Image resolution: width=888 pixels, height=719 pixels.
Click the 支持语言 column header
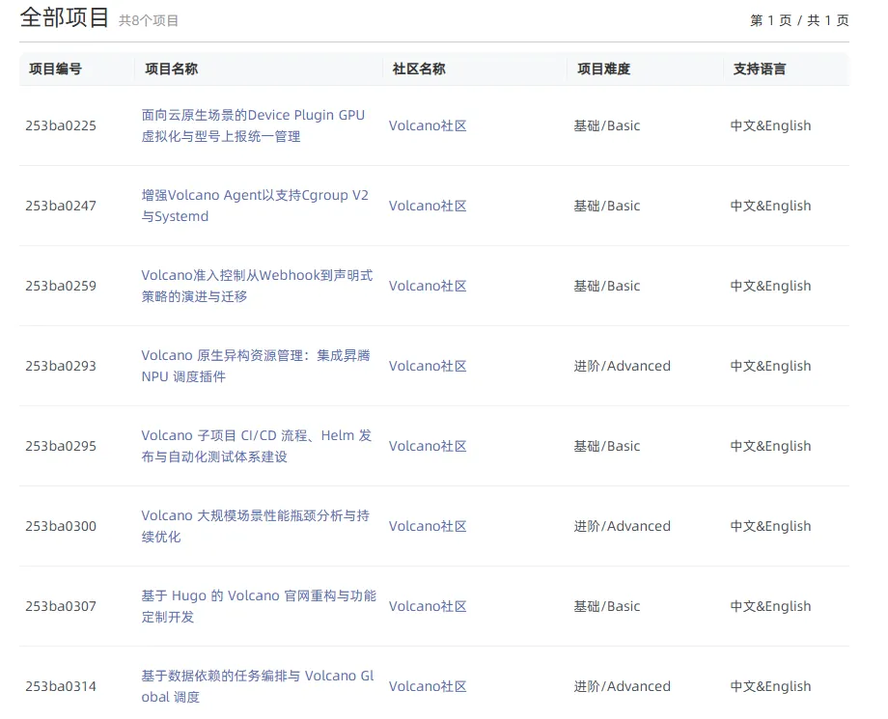[x=760, y=69]
